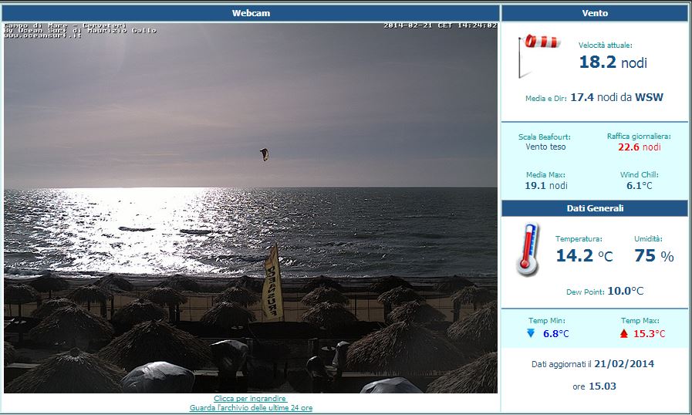The height and width of the screenshot is (415, 692).
Task: Click the yellow beach banner flag
Action: click(272, 282)
